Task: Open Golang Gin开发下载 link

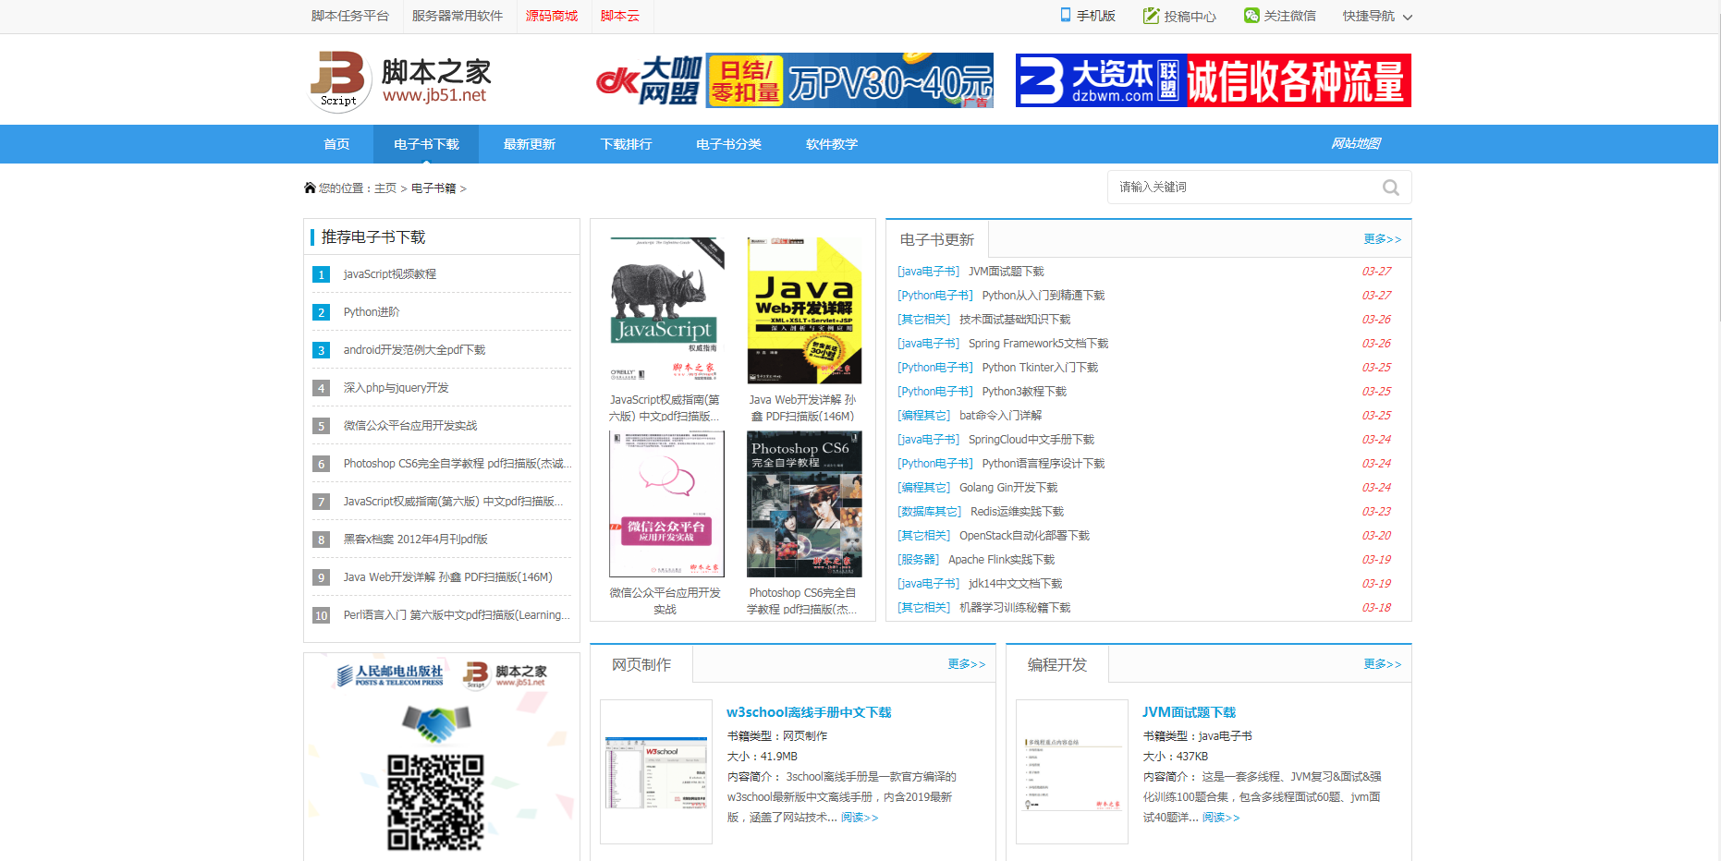Action: click(x=1008, y=488)
